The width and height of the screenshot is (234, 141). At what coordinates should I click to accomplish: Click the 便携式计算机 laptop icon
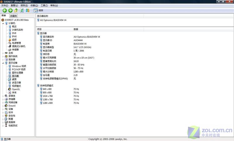coord(10,46)
